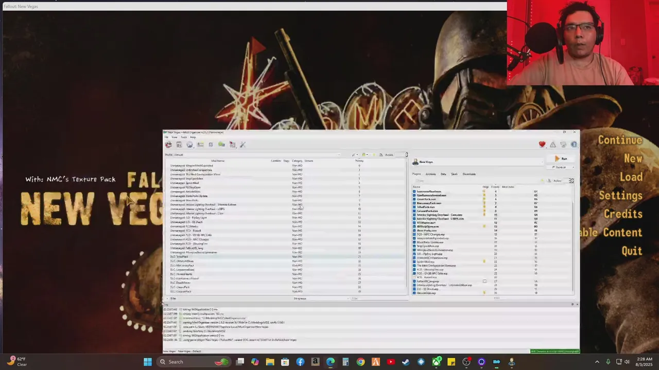This screenshot has width=659, height=370.
Task: Open the Nexus globe icon in toolbar
Action: coord(189,144)
